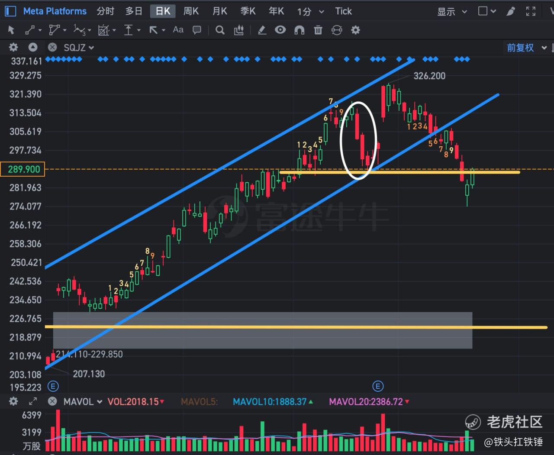Click the 337.161 price axis label
This screenshot has height=455, width=554.
coord(26,61)
